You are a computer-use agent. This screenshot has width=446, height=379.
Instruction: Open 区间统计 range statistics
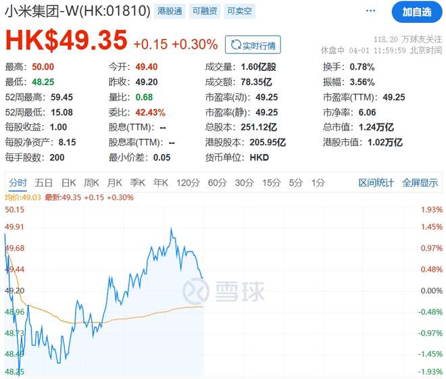pyautogui.click(x=376, y=182)
